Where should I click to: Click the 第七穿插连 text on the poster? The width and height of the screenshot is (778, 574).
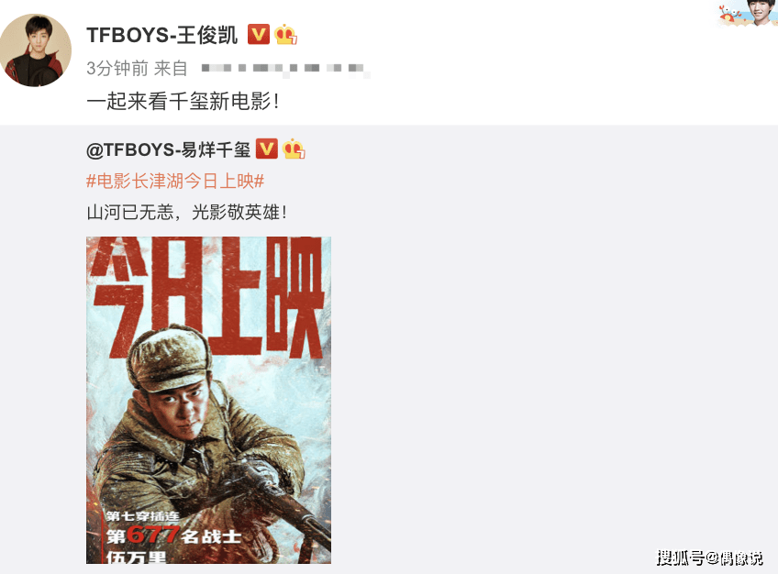point(142,516)
